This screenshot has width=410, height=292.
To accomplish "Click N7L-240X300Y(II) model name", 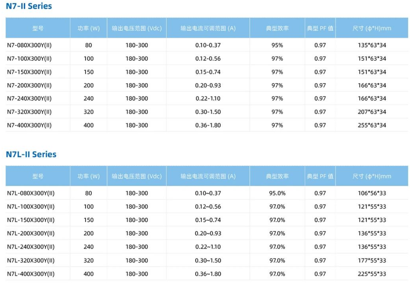I will pos(31,247).
